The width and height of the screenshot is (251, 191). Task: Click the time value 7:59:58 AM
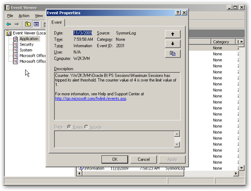83,39
